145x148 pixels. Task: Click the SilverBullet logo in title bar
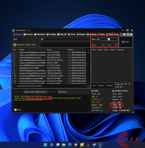pos(13,30)
